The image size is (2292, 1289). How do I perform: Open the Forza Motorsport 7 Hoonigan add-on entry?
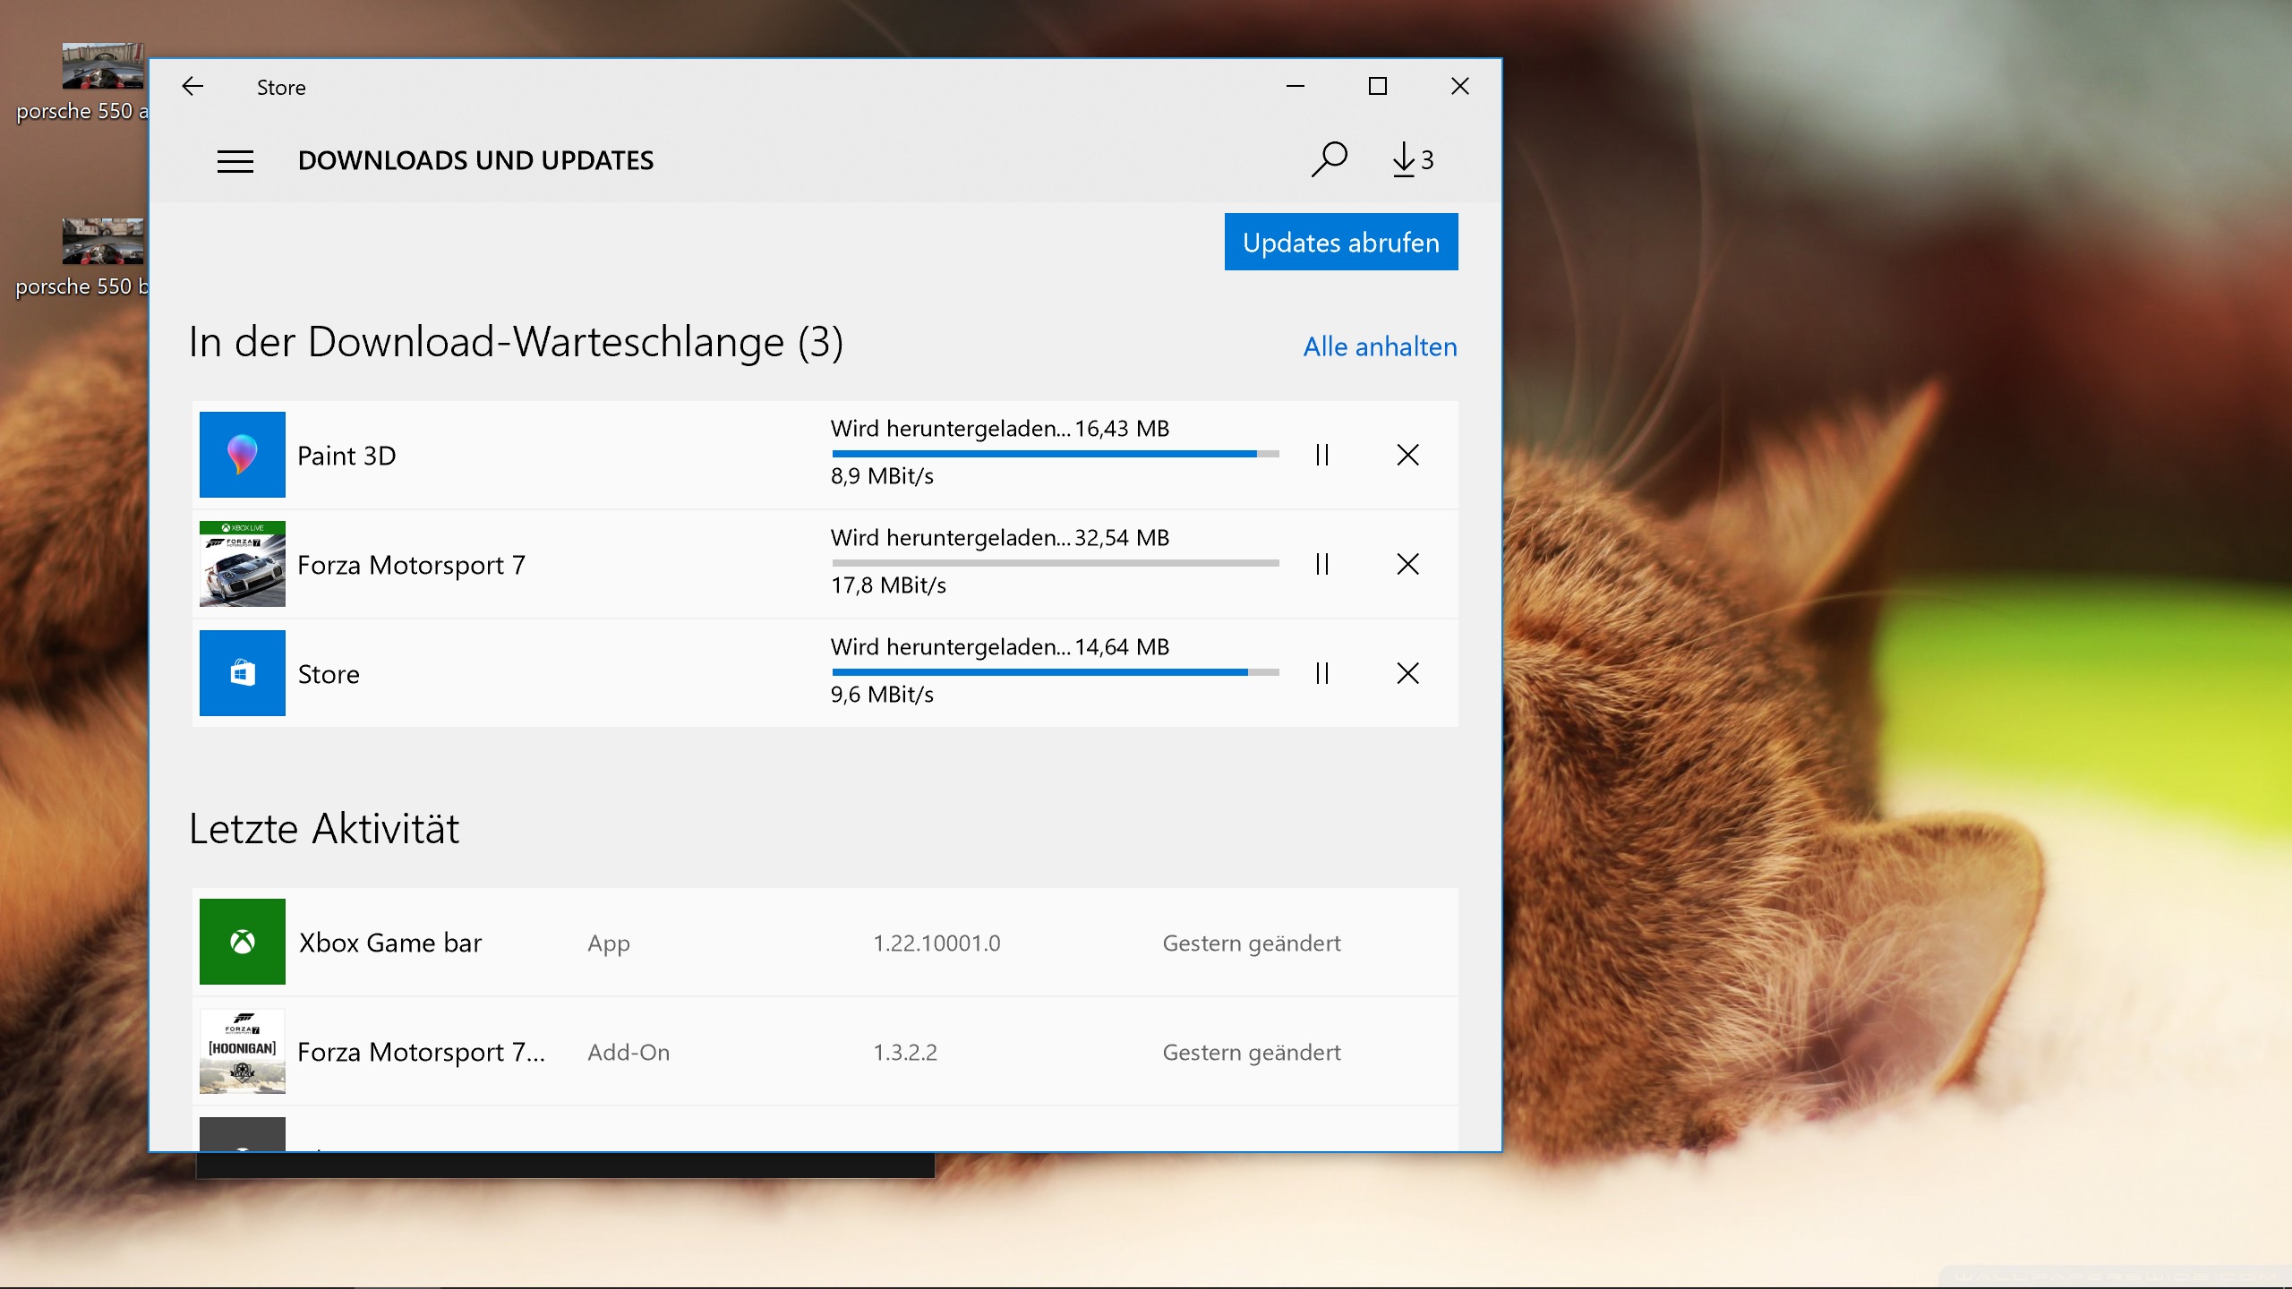point(421,1052)
